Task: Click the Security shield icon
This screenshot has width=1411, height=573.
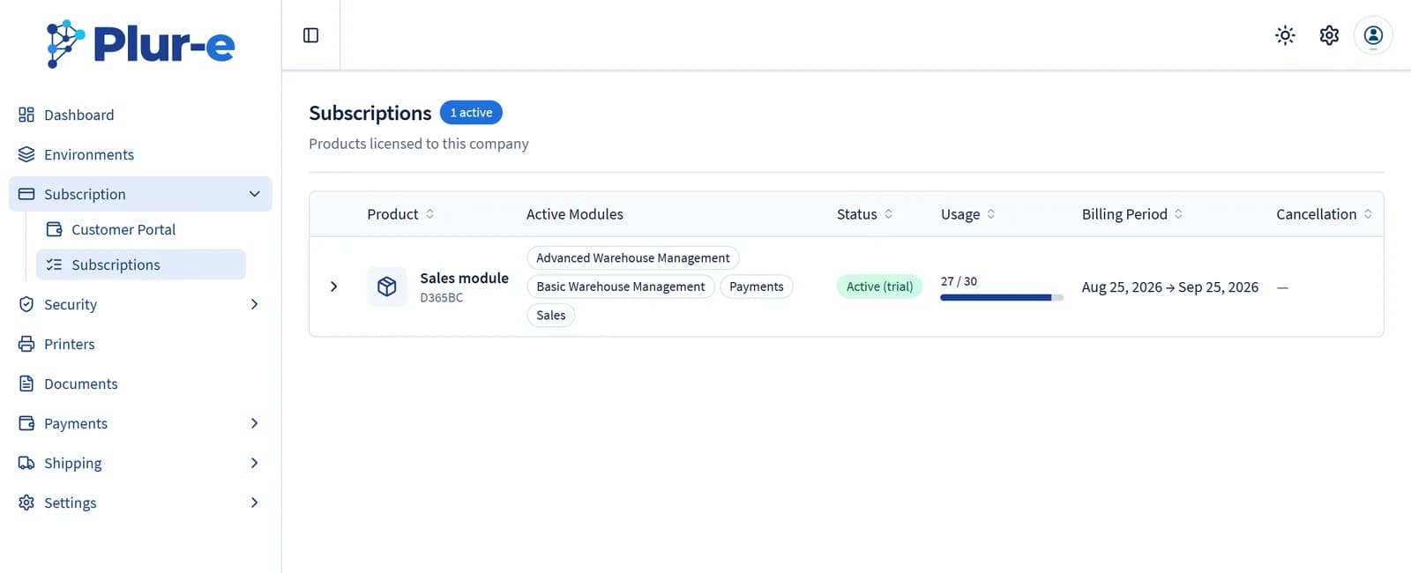Action: (26, 304)
